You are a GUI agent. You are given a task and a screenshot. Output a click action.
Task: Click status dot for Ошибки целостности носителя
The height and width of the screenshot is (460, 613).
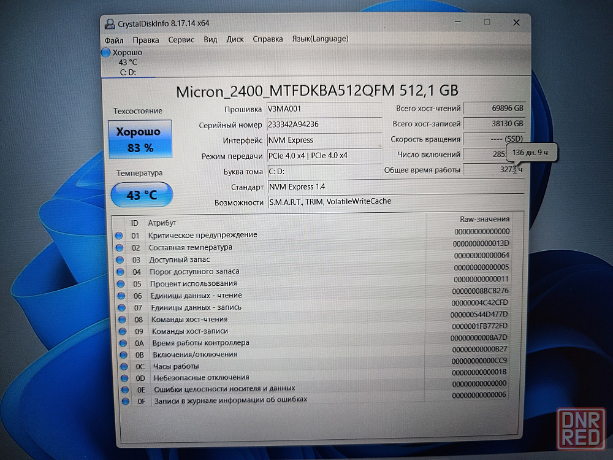tap(124, 389)
